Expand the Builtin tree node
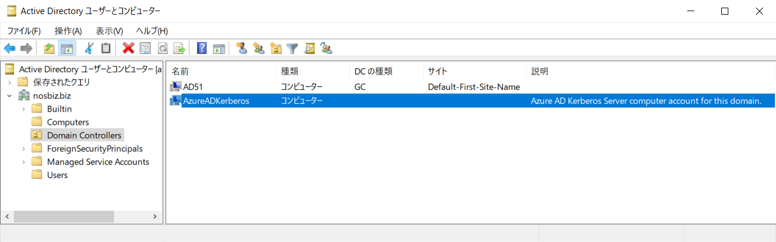 (23, 109)
